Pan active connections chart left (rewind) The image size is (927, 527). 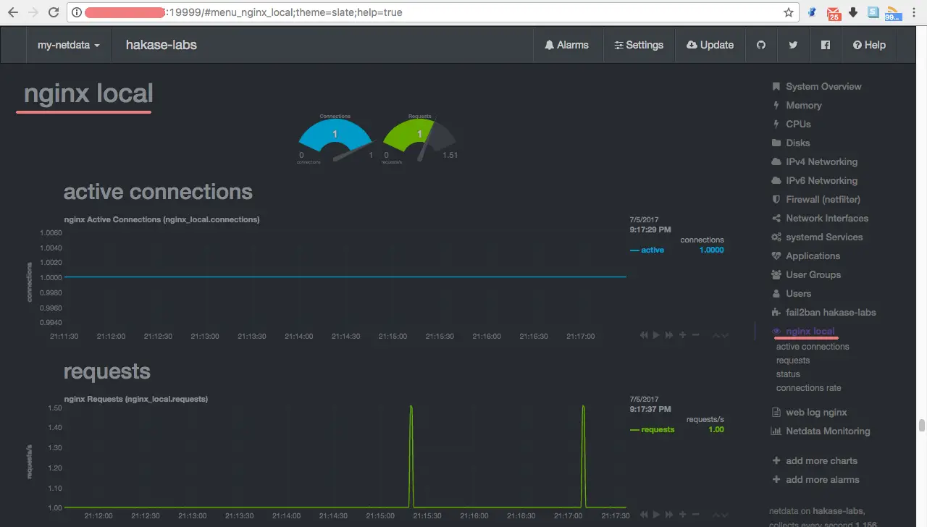(644, 335)
